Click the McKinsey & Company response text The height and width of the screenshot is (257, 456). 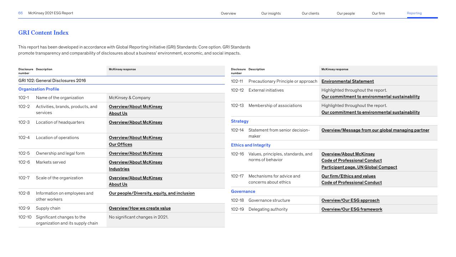point(130,98)
